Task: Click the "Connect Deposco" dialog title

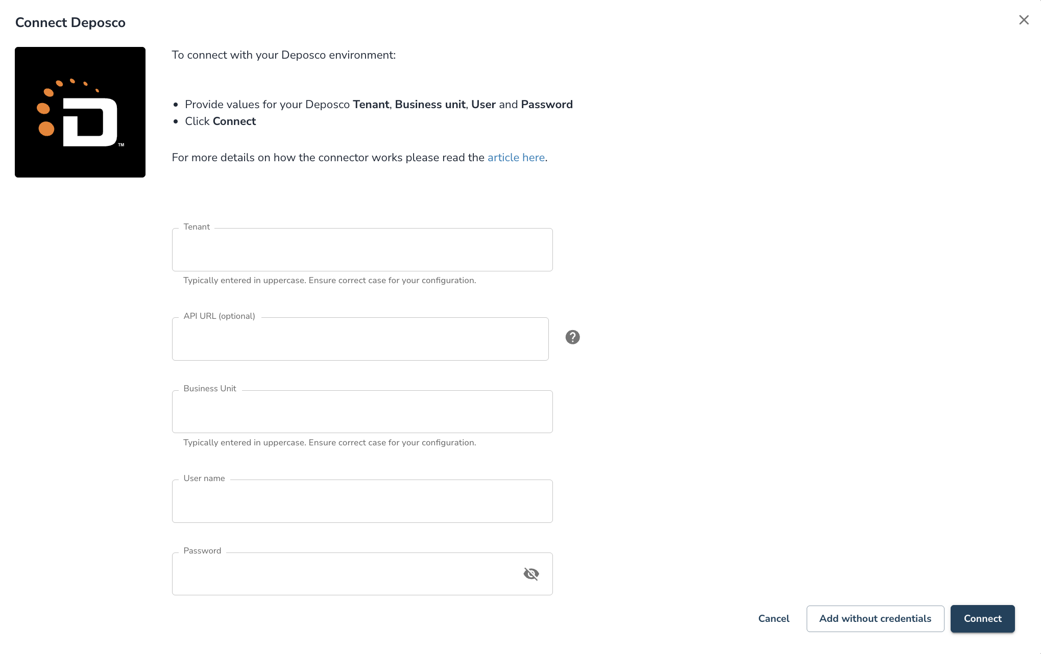Action: [70, 22]
